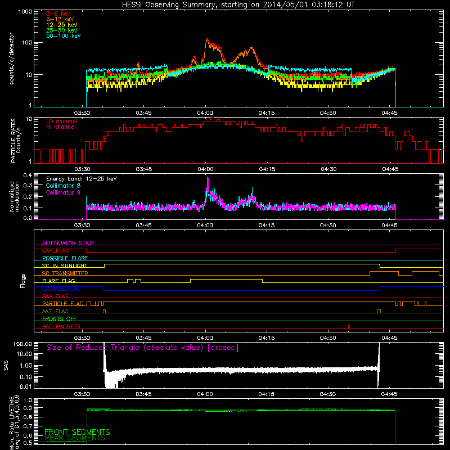Select the POSSIBLE_FLARE flag label
The height and width of the screenshot is (450, 450).
[x=65, y=258]
